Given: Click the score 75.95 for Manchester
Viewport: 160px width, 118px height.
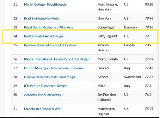Looking at the screenshot, I should 149,109.
